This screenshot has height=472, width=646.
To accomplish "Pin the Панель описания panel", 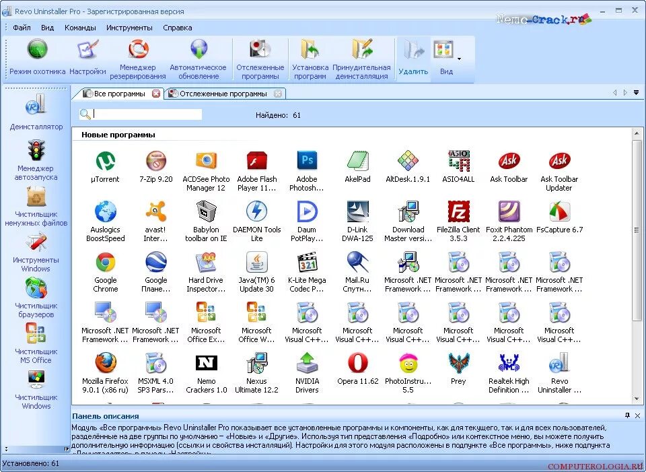I will [627, 415].
